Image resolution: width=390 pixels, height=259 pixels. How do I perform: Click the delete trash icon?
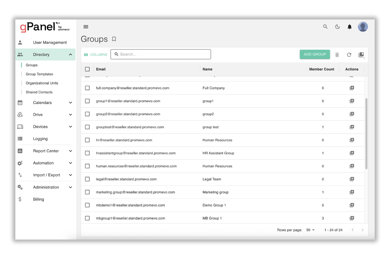pos(337,55)
